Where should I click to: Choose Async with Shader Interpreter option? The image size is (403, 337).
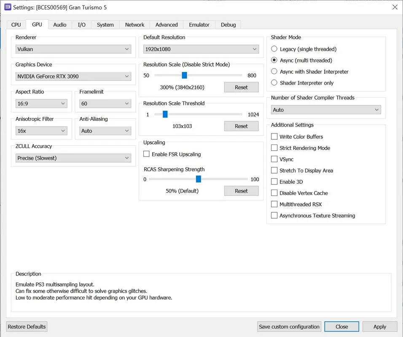[x=310, y=72]
